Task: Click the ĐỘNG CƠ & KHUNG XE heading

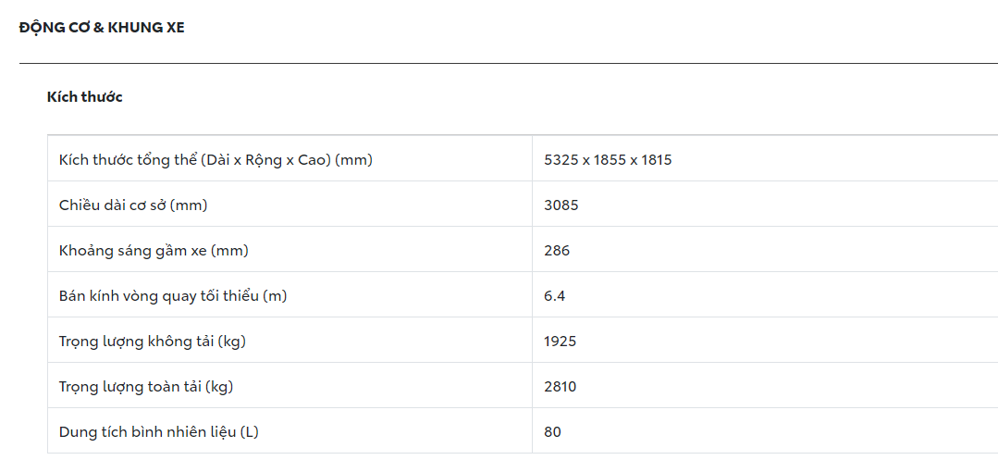Action: pos(102,28)
